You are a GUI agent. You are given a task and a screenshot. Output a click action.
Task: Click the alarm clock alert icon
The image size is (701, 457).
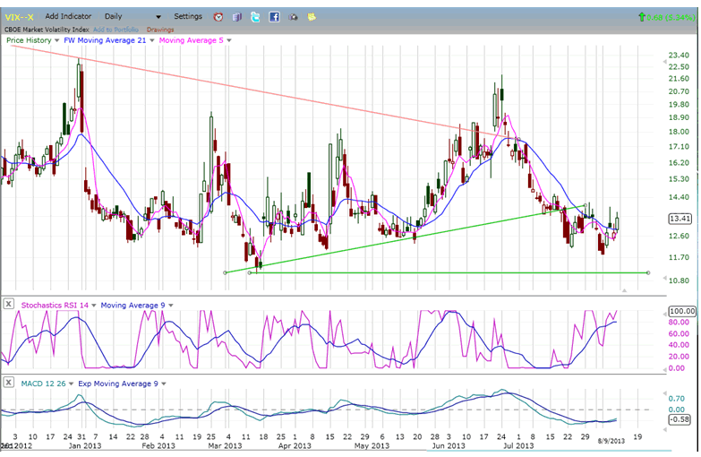219,17
